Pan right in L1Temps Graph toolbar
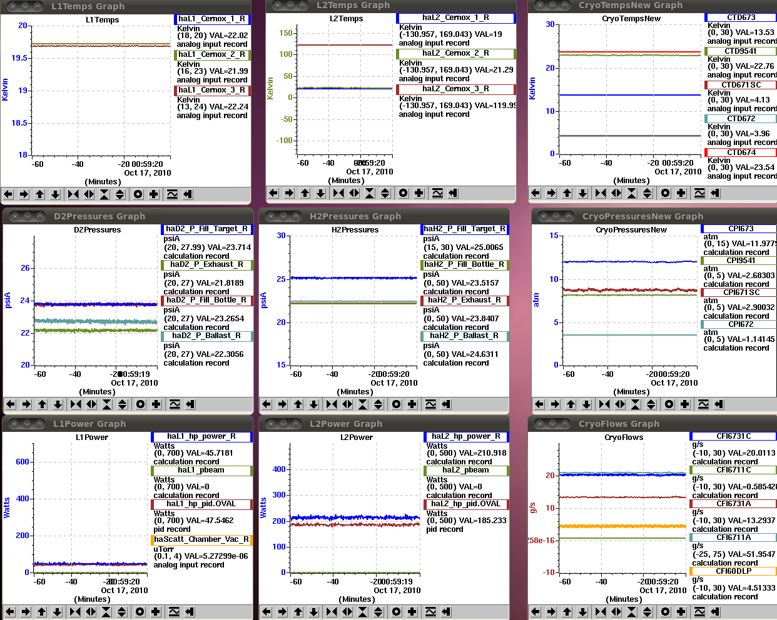This screenshot has height=620, width=777. tap(24, 194)
